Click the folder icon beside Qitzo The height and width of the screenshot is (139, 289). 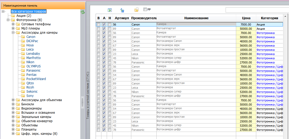23,83
